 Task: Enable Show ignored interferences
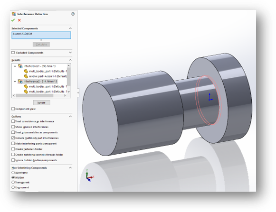tap(13, 127)
